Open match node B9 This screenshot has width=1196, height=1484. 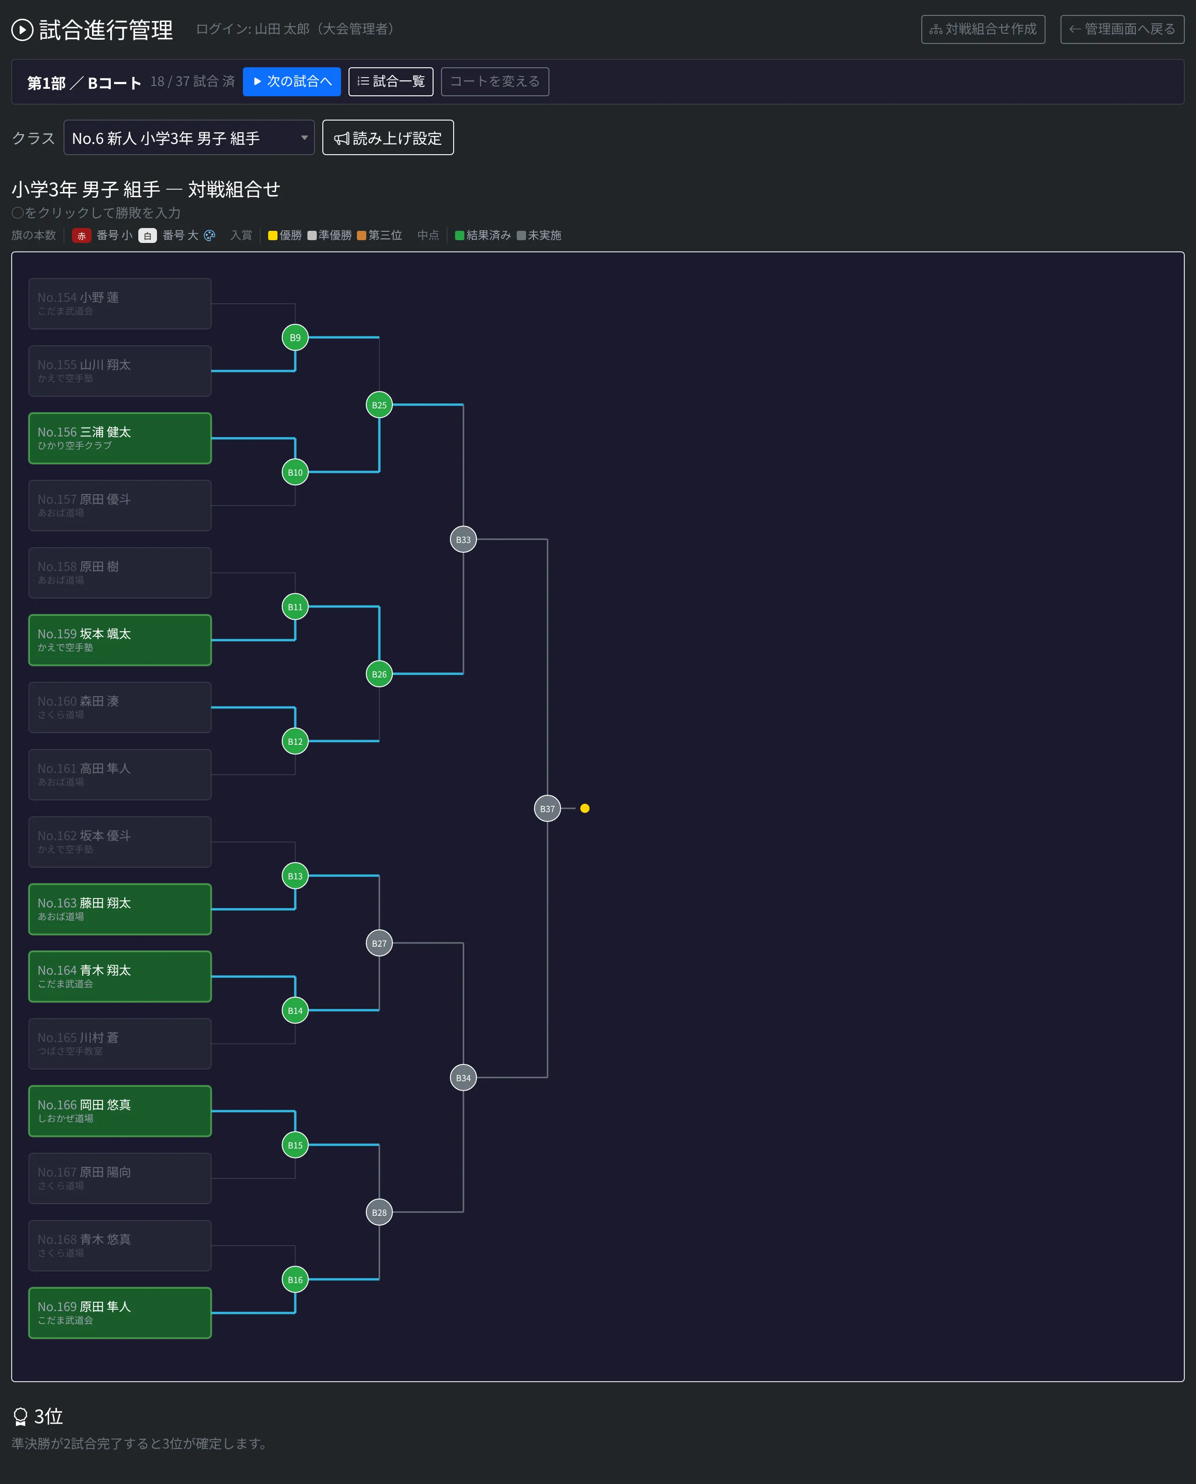point(295,337)
